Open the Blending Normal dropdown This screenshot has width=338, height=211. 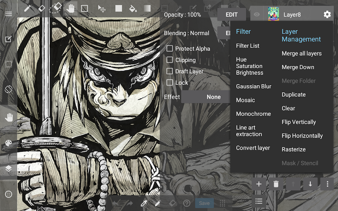[x=186, y=33]
